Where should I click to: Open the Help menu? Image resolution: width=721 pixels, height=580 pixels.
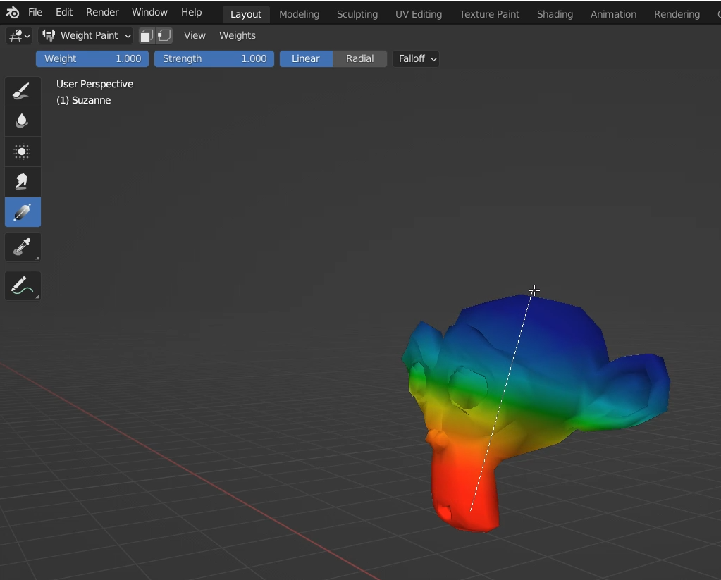click(191, 13)
